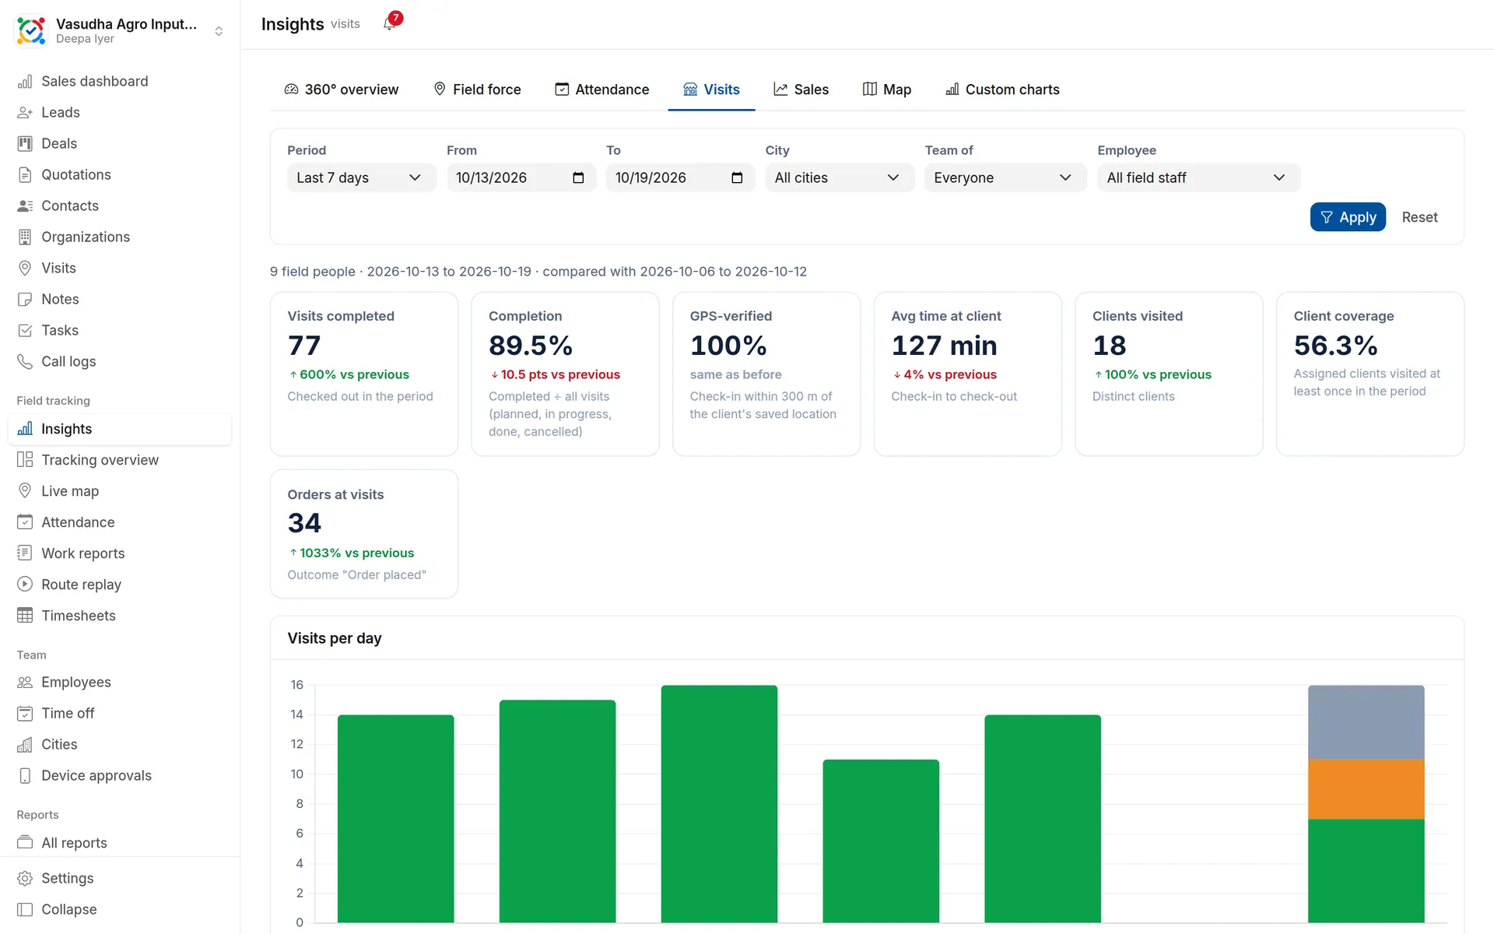Open the Attendance tab in Insights
Viewport: 1494px width, 934px height.
point(601,90)
